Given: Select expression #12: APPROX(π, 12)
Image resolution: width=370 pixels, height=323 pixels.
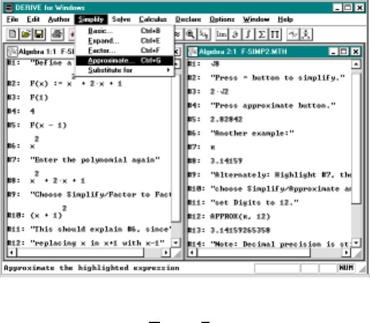Looking at the screenshot, I should pyautogui.click(x=240, y=216).
